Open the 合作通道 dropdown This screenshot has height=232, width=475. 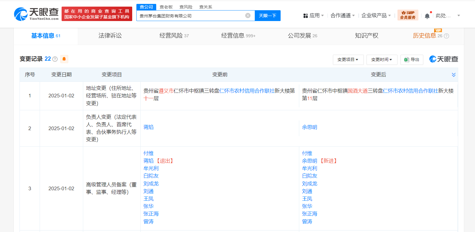click(x=343, y=16)
